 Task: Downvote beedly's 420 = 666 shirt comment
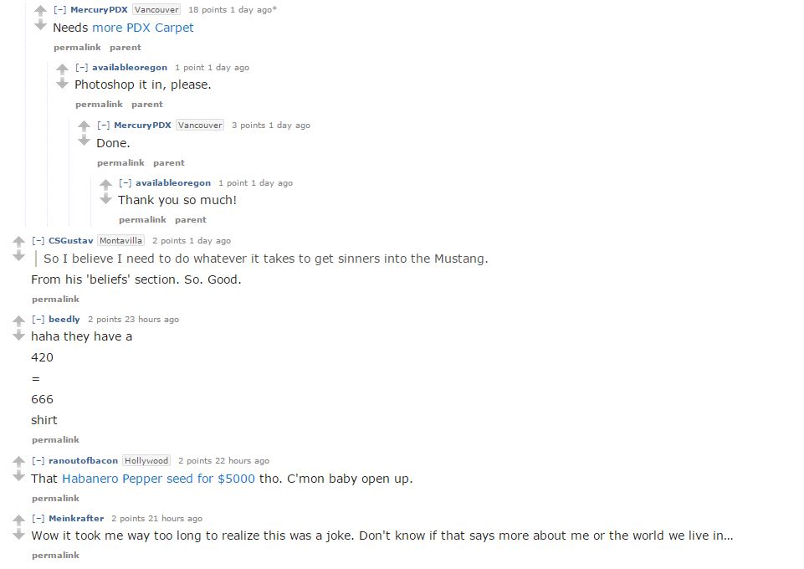(x=18, y=336)
